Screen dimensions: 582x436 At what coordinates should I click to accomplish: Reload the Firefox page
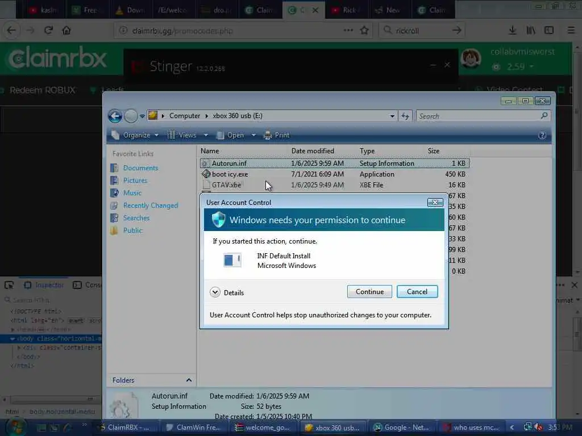point(48,31)
